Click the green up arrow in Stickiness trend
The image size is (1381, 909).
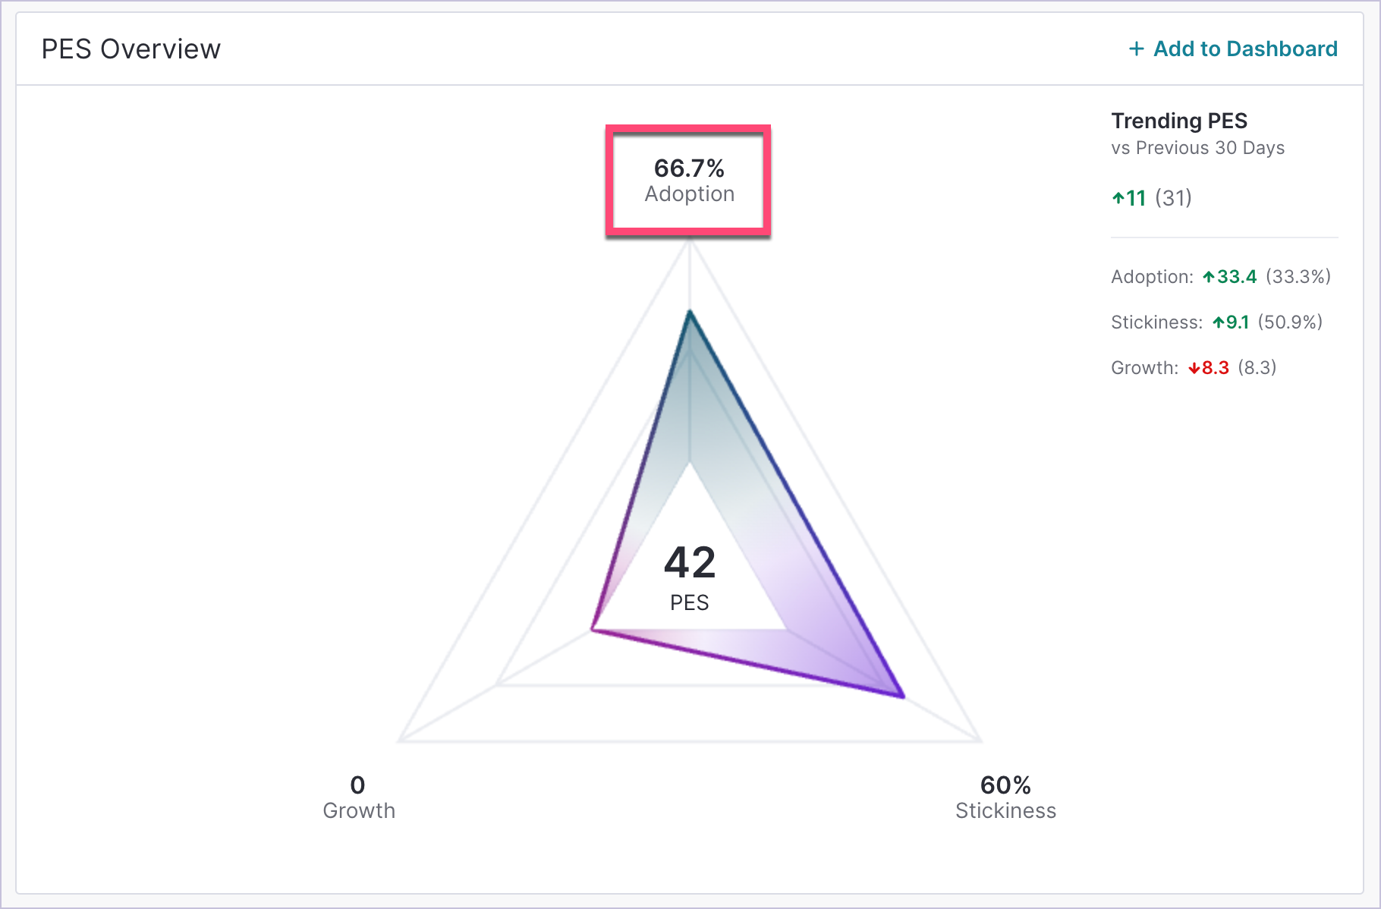tap(1218, 322)
